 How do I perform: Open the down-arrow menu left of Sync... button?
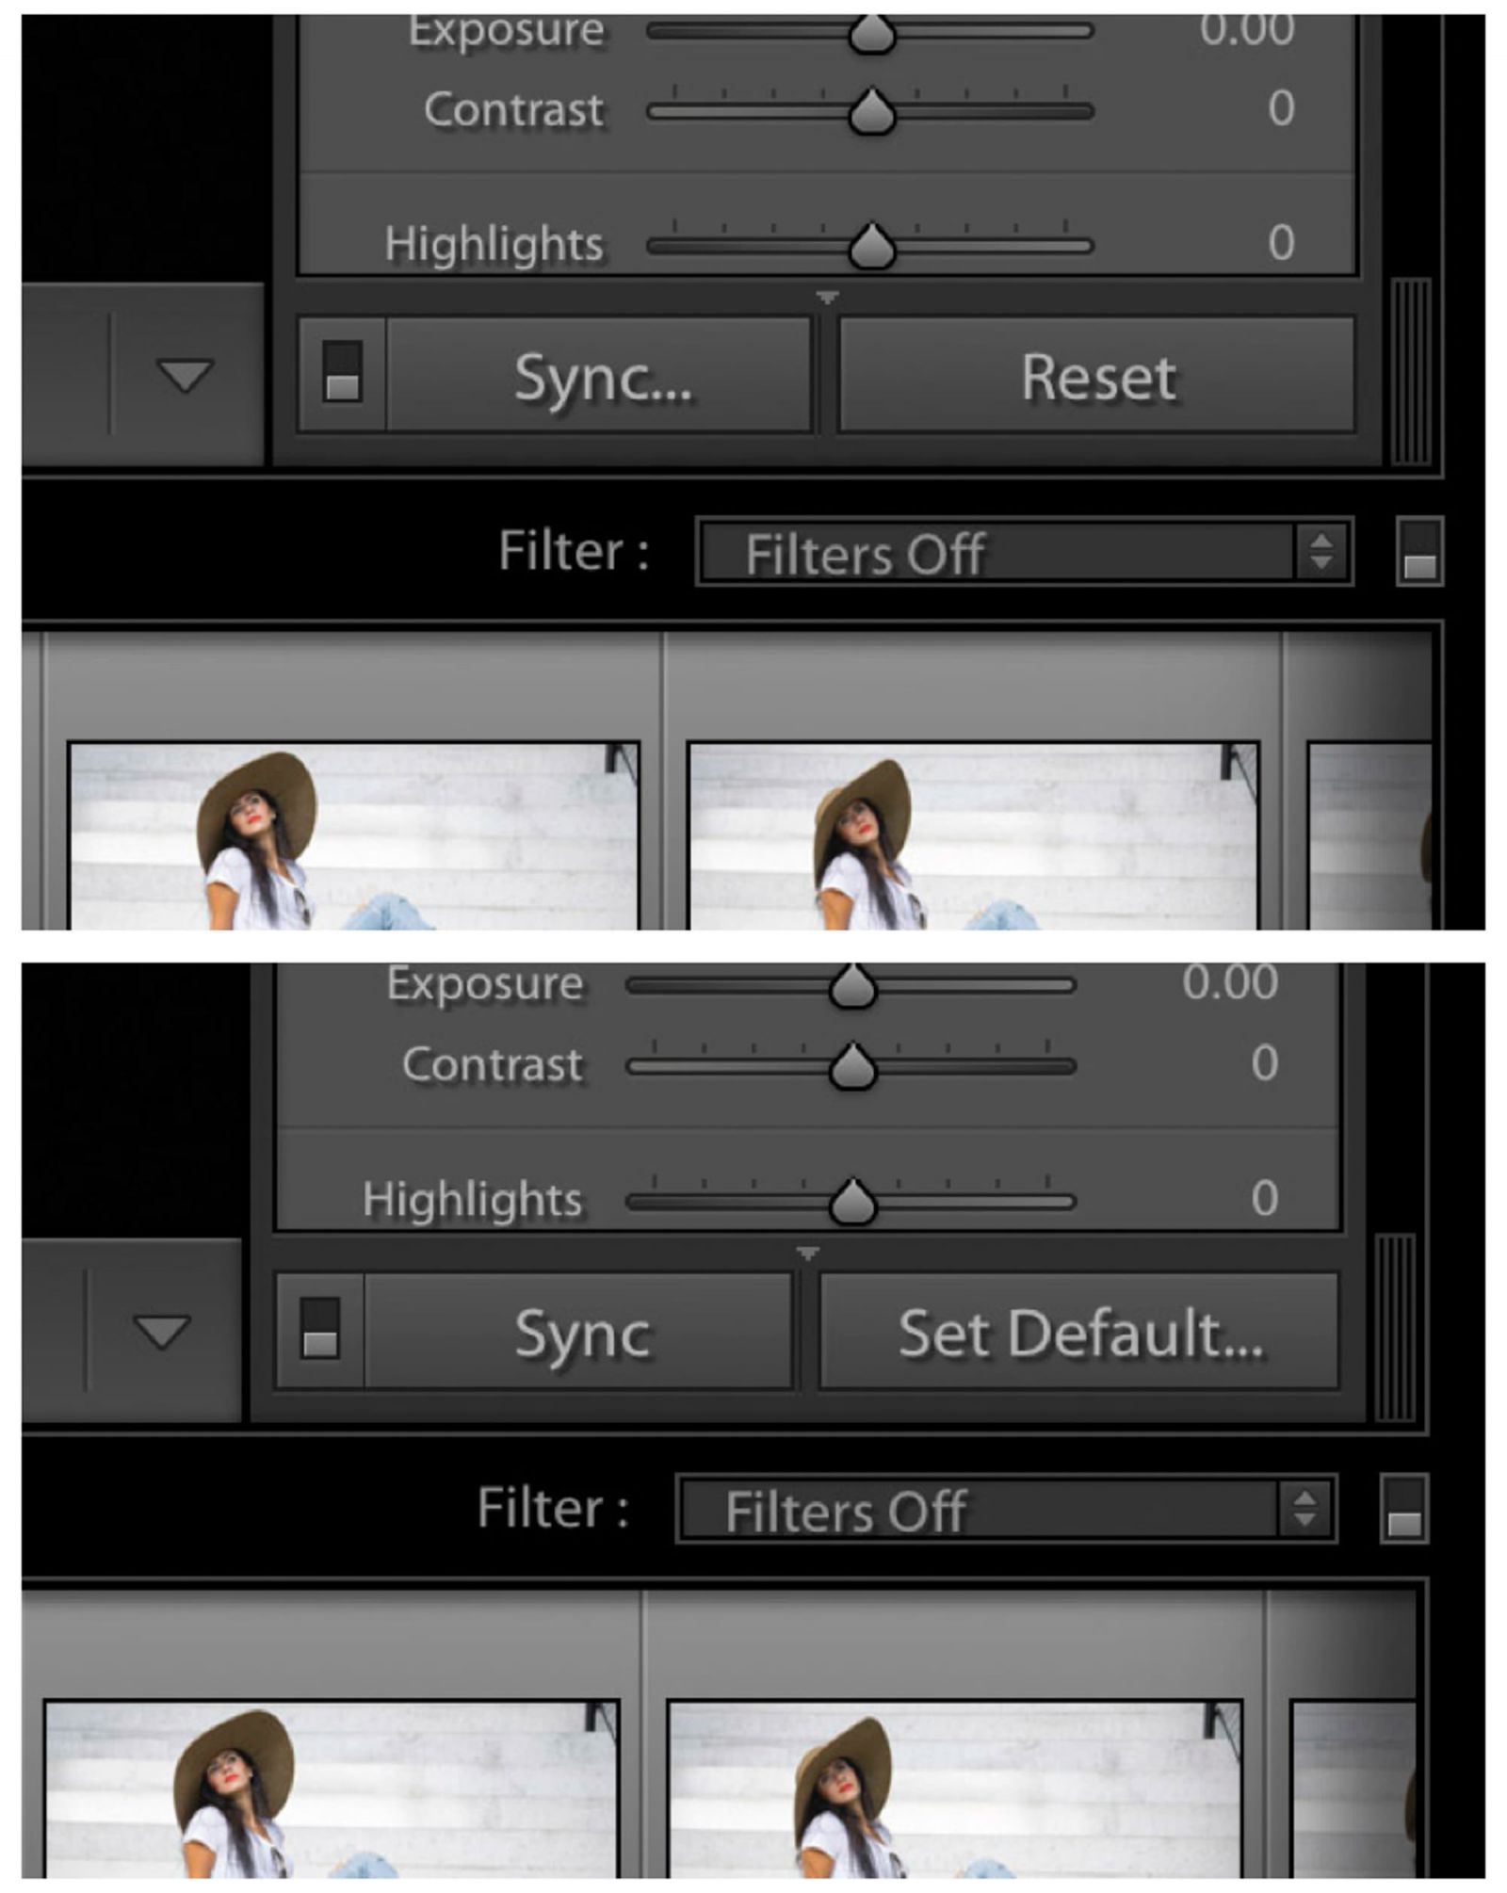tap(186, 375)
